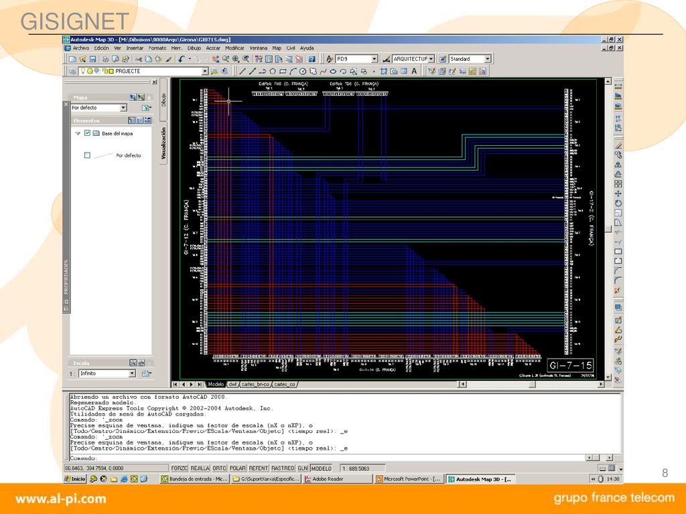Click the Zoom Previous icon
This screenshot has width=686, height=514.
click(246, 59)
